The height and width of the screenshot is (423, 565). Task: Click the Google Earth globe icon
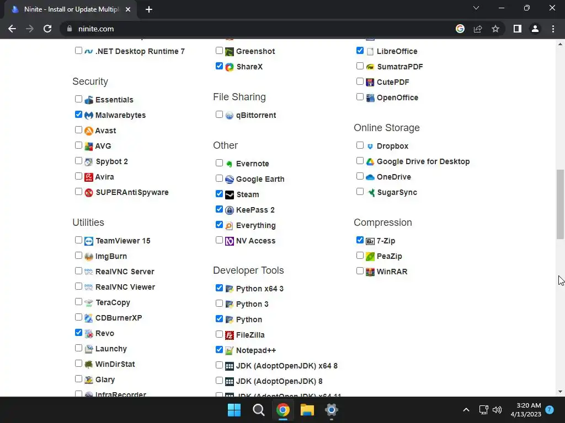230,180
